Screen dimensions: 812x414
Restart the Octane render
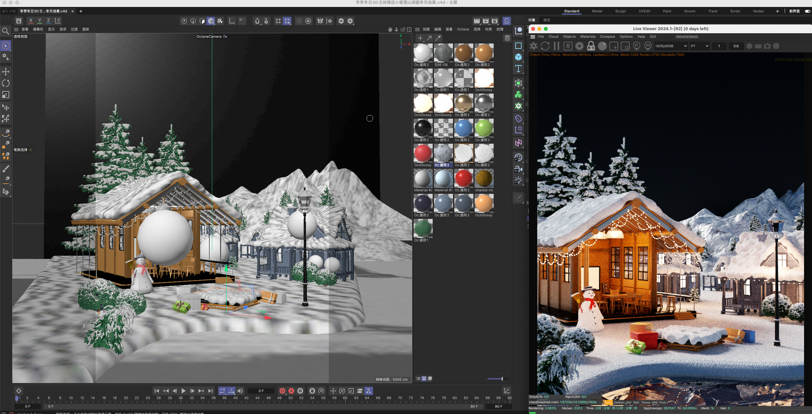pos(545,46)
